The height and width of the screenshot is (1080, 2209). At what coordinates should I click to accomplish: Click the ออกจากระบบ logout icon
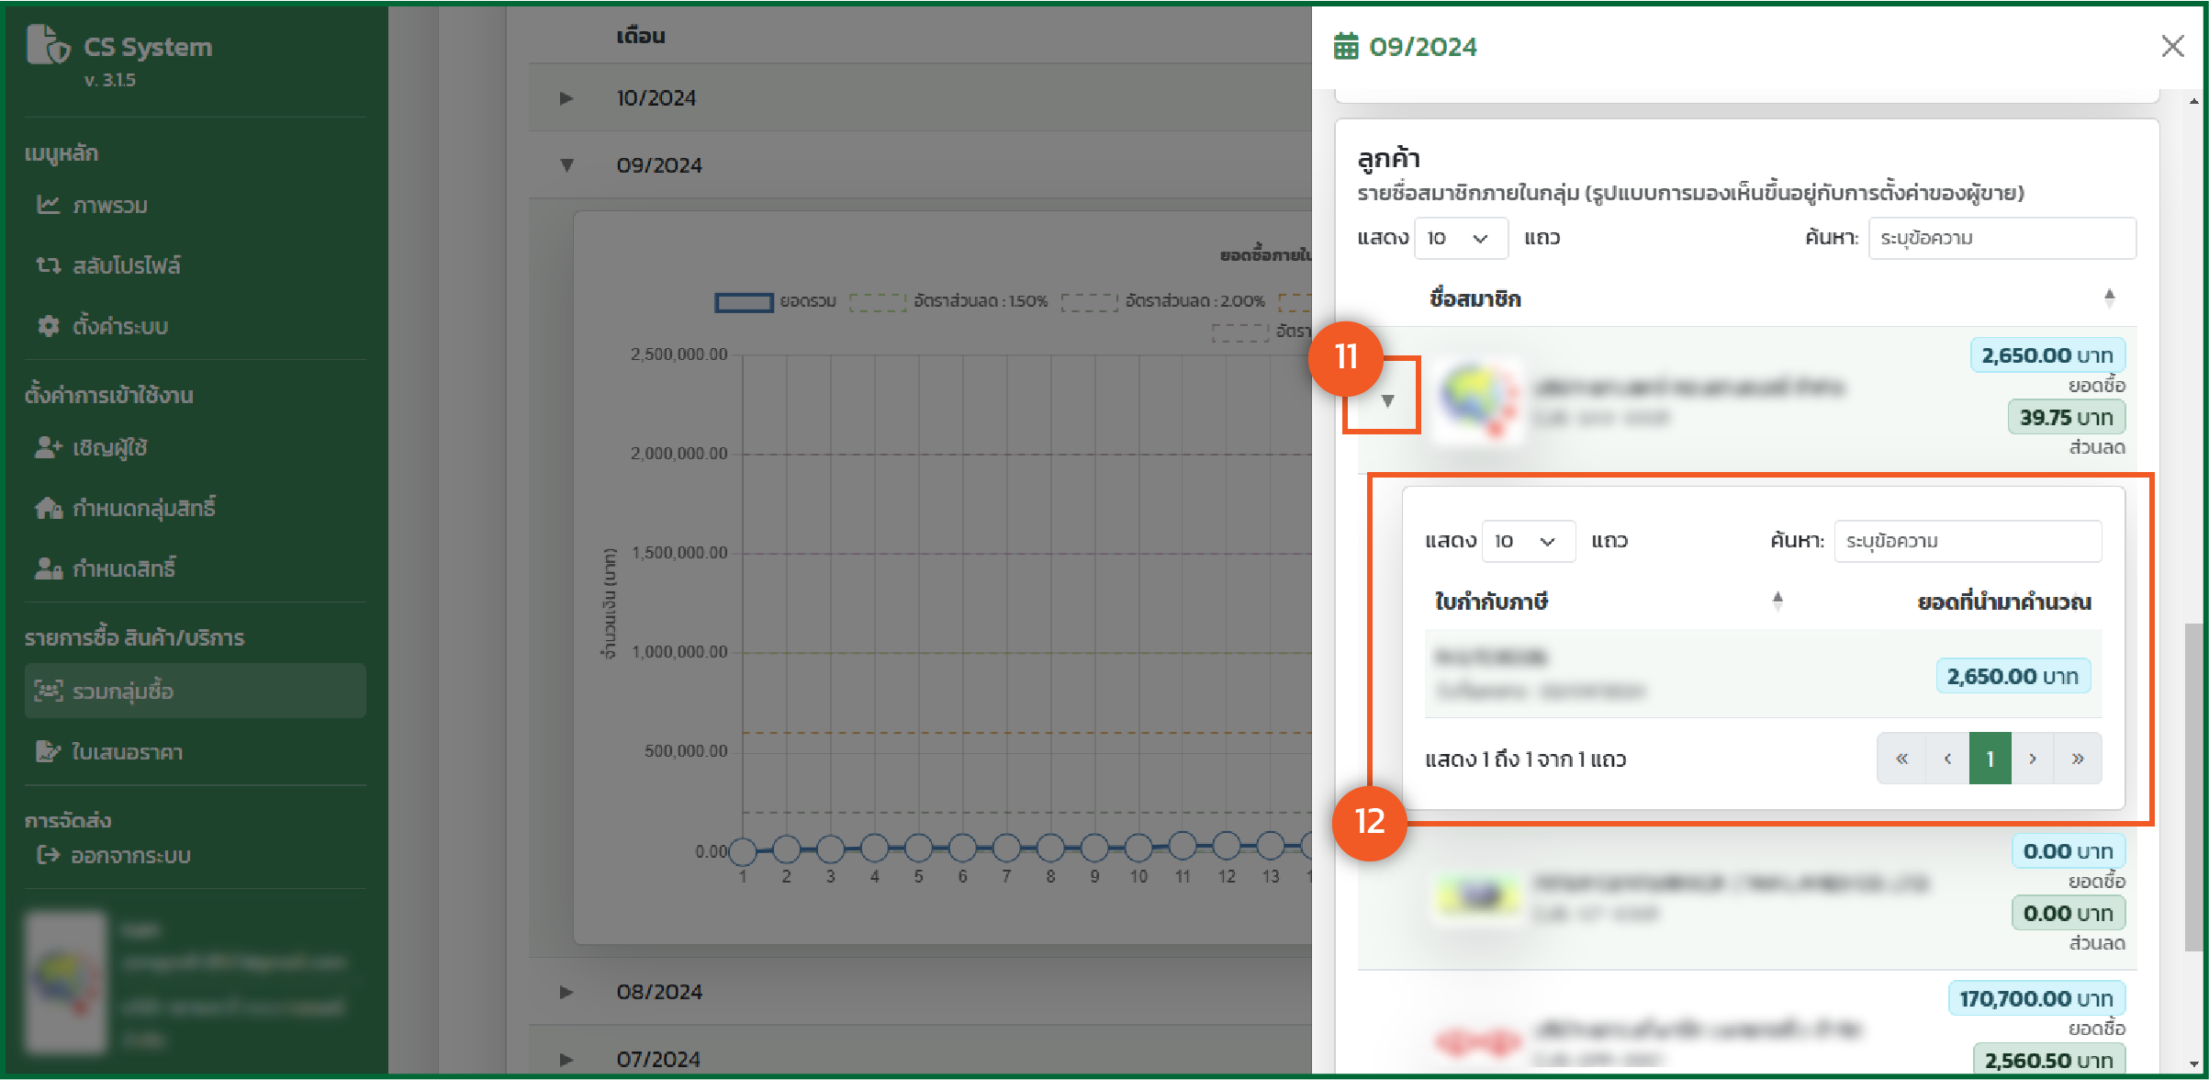click(x=48, y=855)
